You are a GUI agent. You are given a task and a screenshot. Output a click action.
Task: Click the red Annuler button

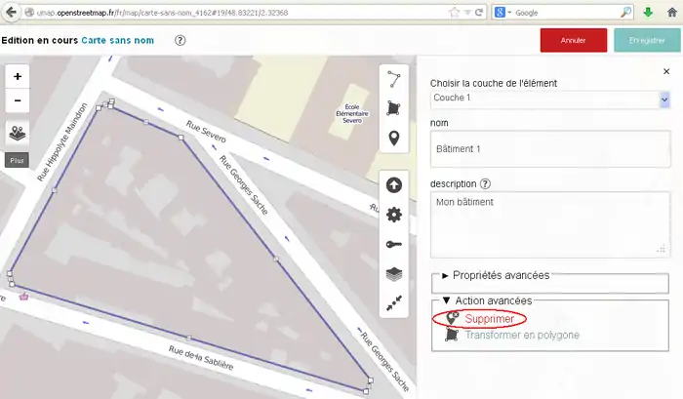click(x=573, y=41)
